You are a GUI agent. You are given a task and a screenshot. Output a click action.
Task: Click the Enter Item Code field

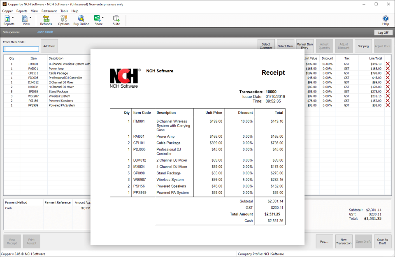click(21, 49)
